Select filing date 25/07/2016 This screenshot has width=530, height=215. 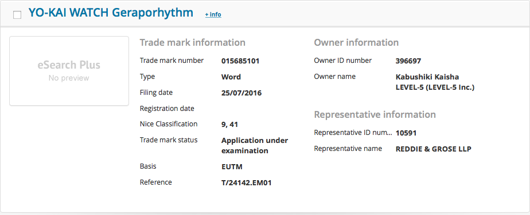241,93
